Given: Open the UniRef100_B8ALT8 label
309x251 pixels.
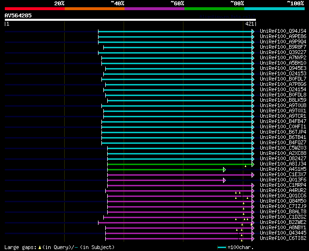Looking at the screenshot, I should point(283,212).
